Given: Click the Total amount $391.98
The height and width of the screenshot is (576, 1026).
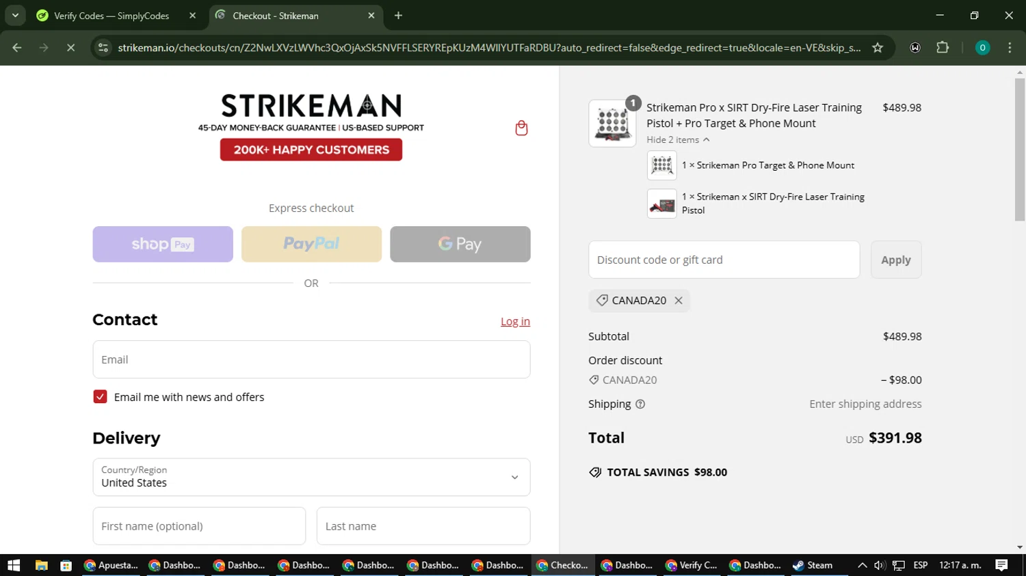Looking at the screenshot, I should (x=895, y=438).
